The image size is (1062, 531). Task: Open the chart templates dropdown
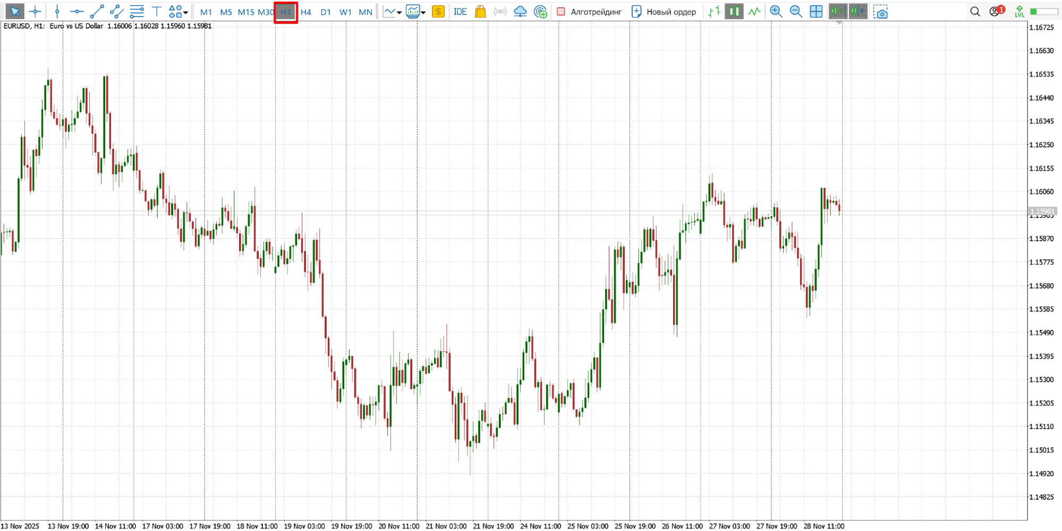[415, 11]
